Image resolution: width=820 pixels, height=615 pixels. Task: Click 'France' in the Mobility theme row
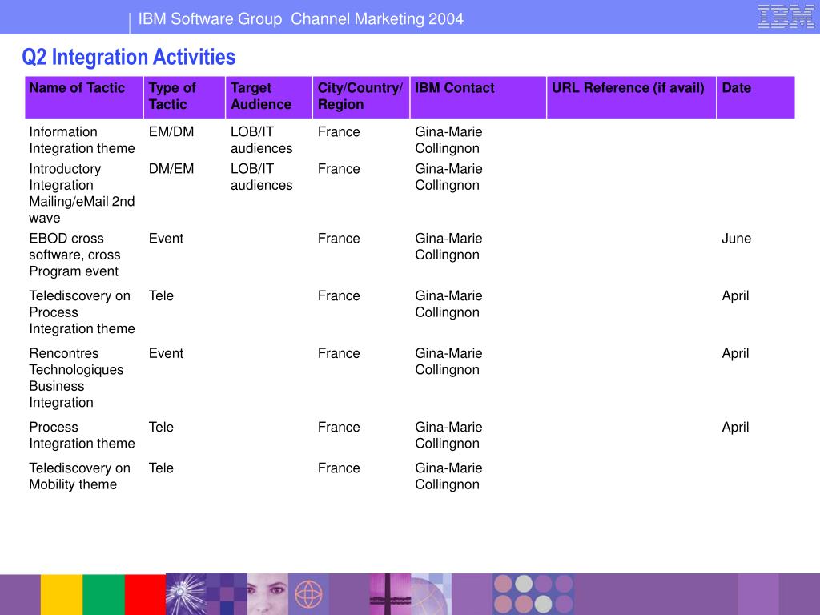coord(339,468)
